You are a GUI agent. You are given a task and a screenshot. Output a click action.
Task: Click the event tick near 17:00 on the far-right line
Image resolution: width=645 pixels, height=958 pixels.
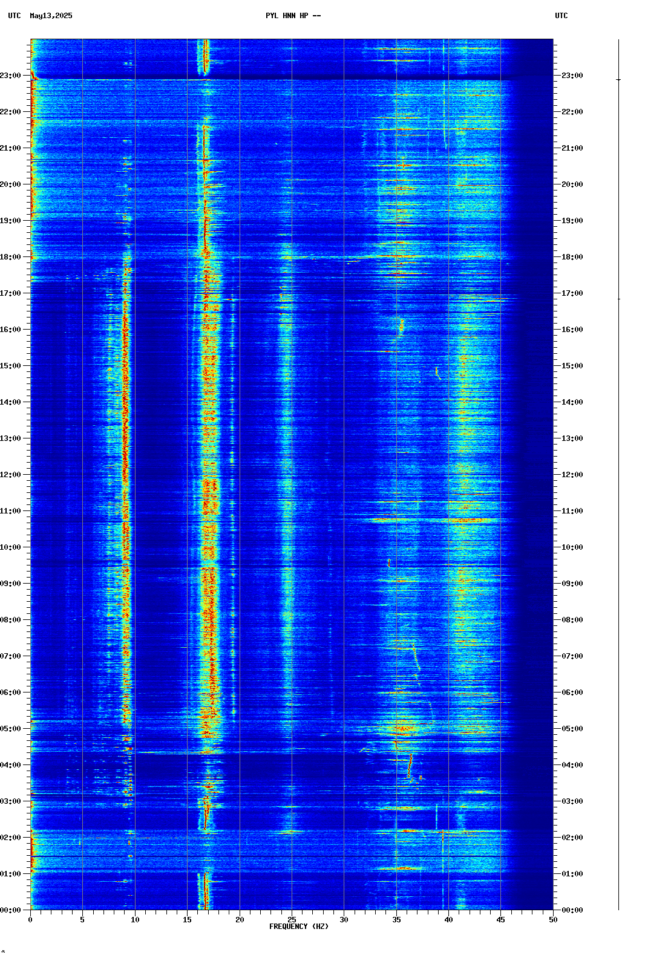[618, 299]
